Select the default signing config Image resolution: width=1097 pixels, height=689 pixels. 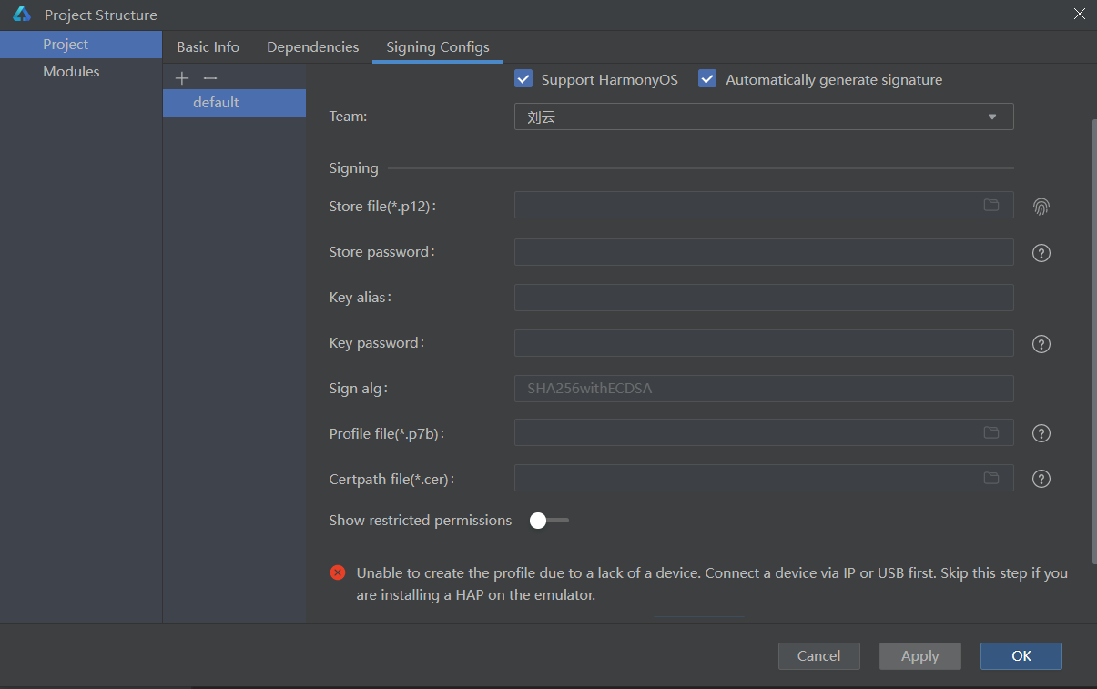click(234, 103)
